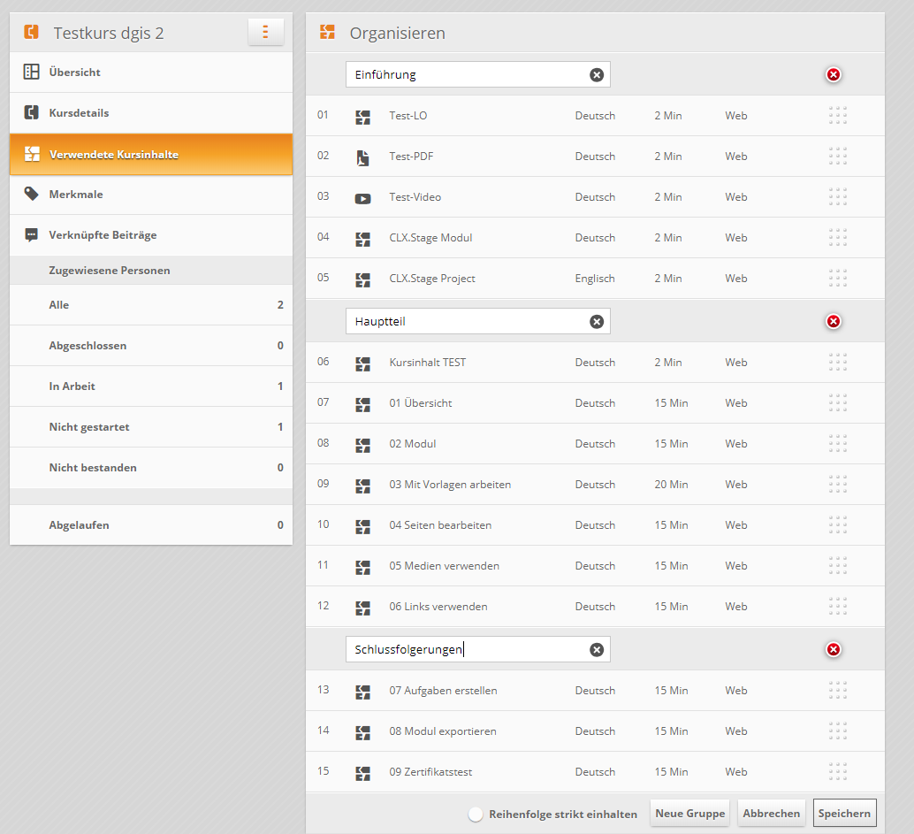Enable Reihenfolge strikt einhalten option
The image size is (914, 834).
point(476,815)
